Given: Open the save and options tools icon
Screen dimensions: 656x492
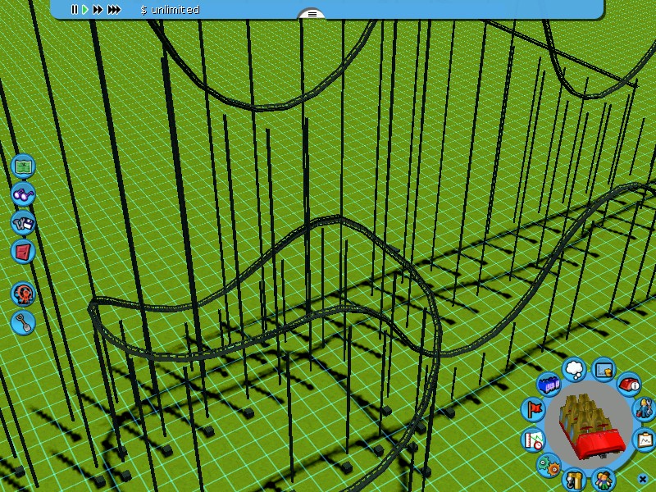Looking at the screenshot, I should coord(23,223).
